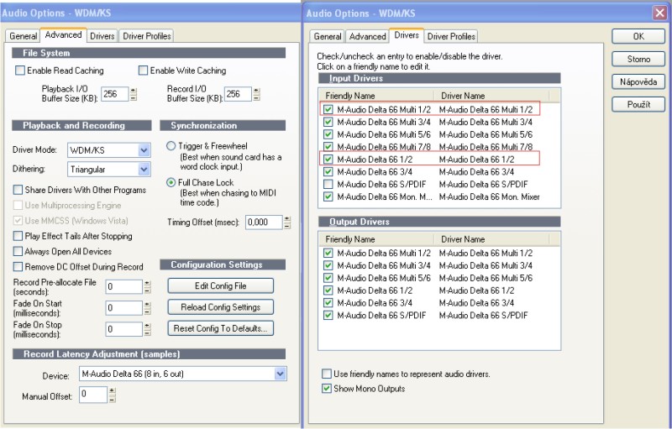
Task: Select Full Chase Lock synchronization option
Action: [171, 182]
